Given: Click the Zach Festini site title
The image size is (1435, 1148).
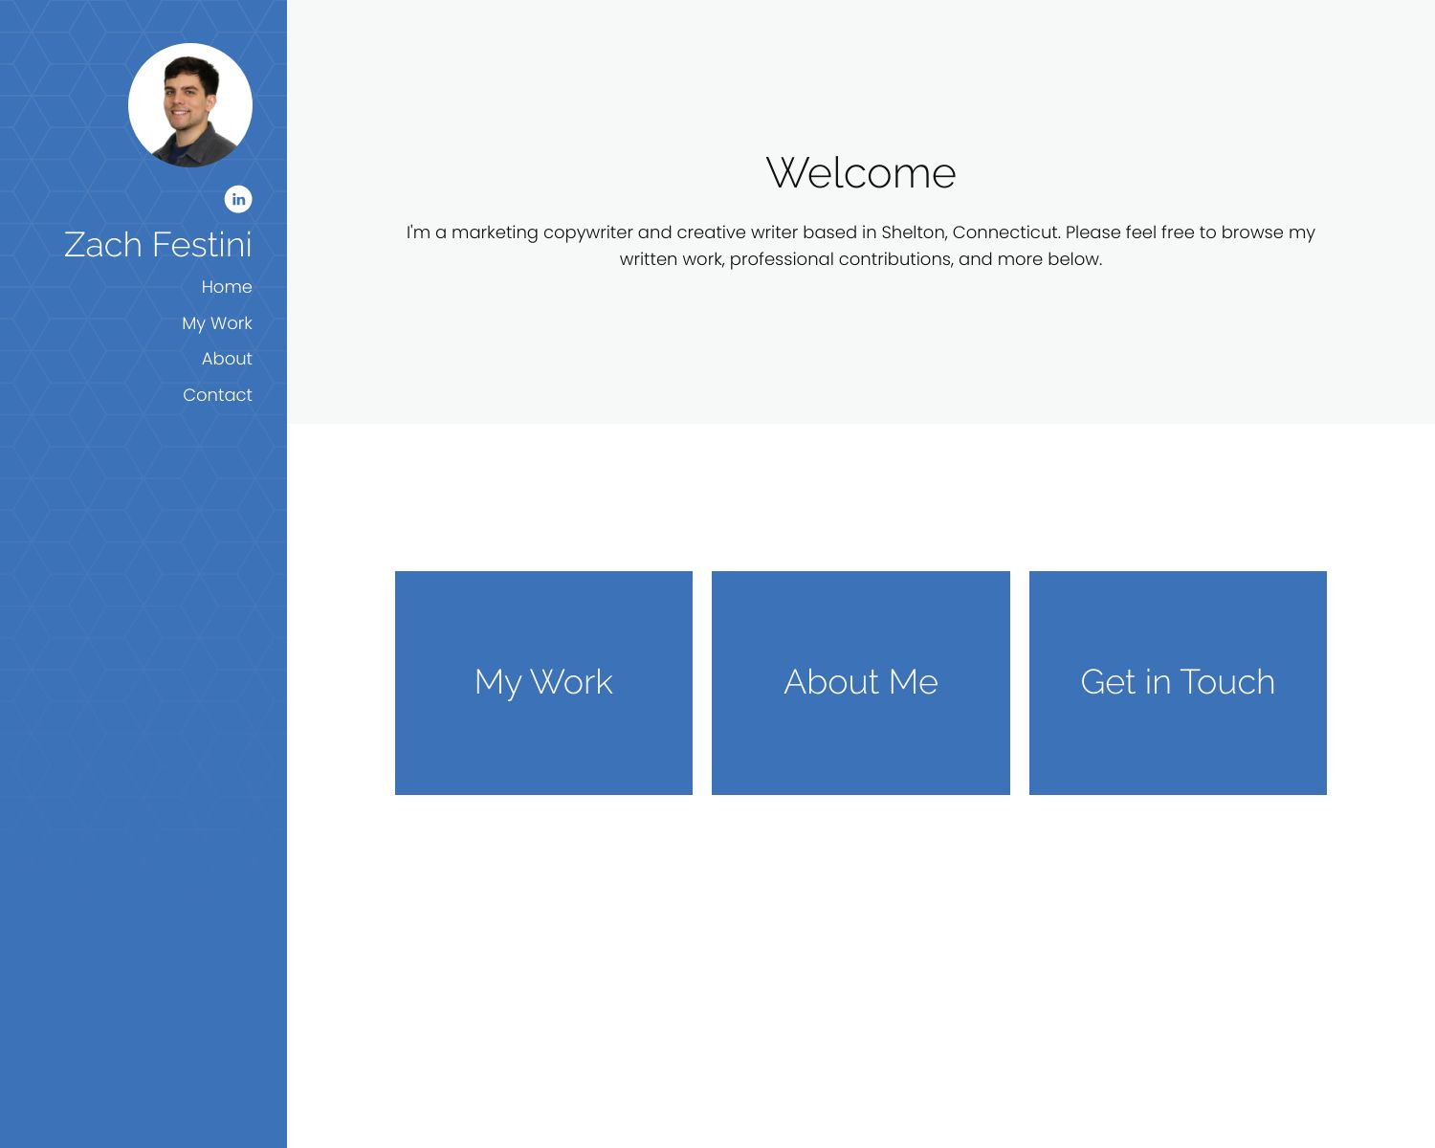Looking at the screenshot, I should pyautogui.click(x=158, y=245).
